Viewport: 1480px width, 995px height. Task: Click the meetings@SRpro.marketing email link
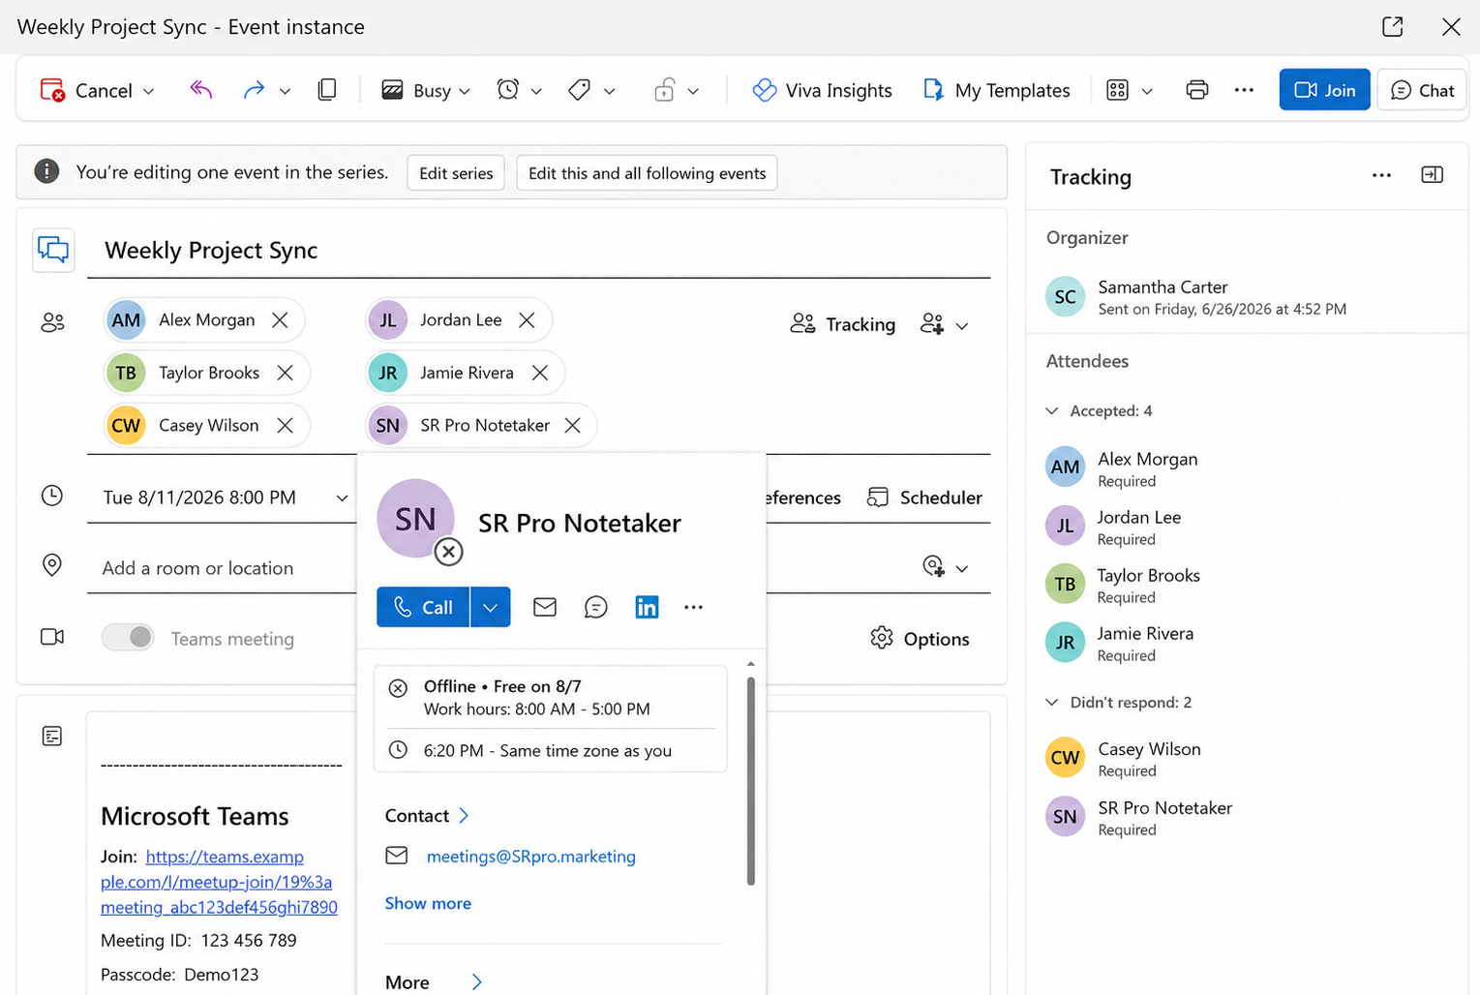531,857
